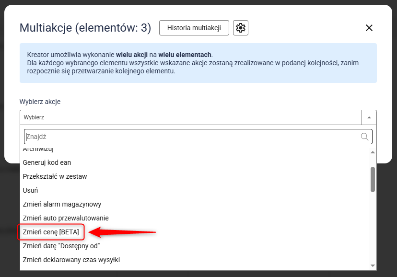Screen dimensions: 397x277
Task: Click the search magnifier icon
Action: point(365,137)
